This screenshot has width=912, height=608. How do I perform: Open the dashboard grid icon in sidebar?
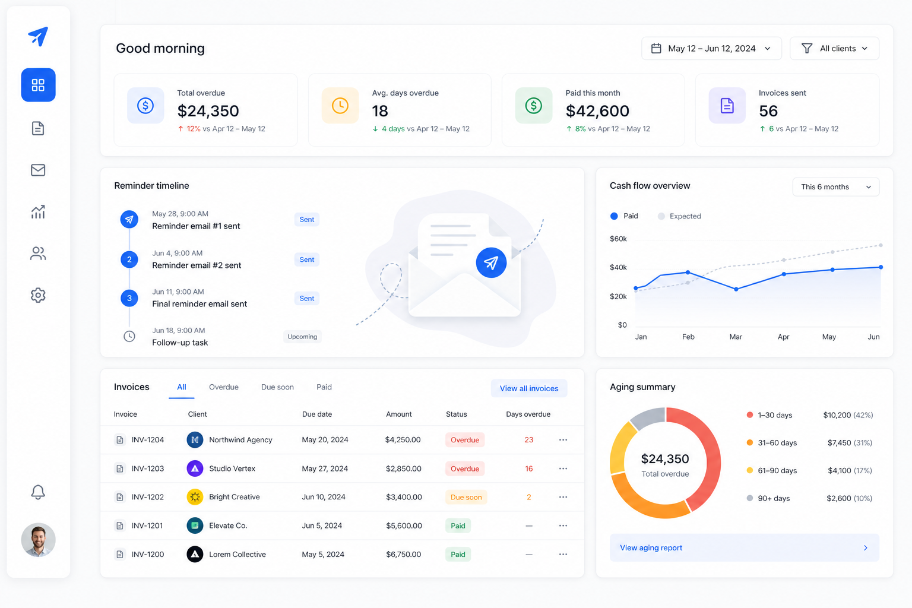tap(38, 85)
